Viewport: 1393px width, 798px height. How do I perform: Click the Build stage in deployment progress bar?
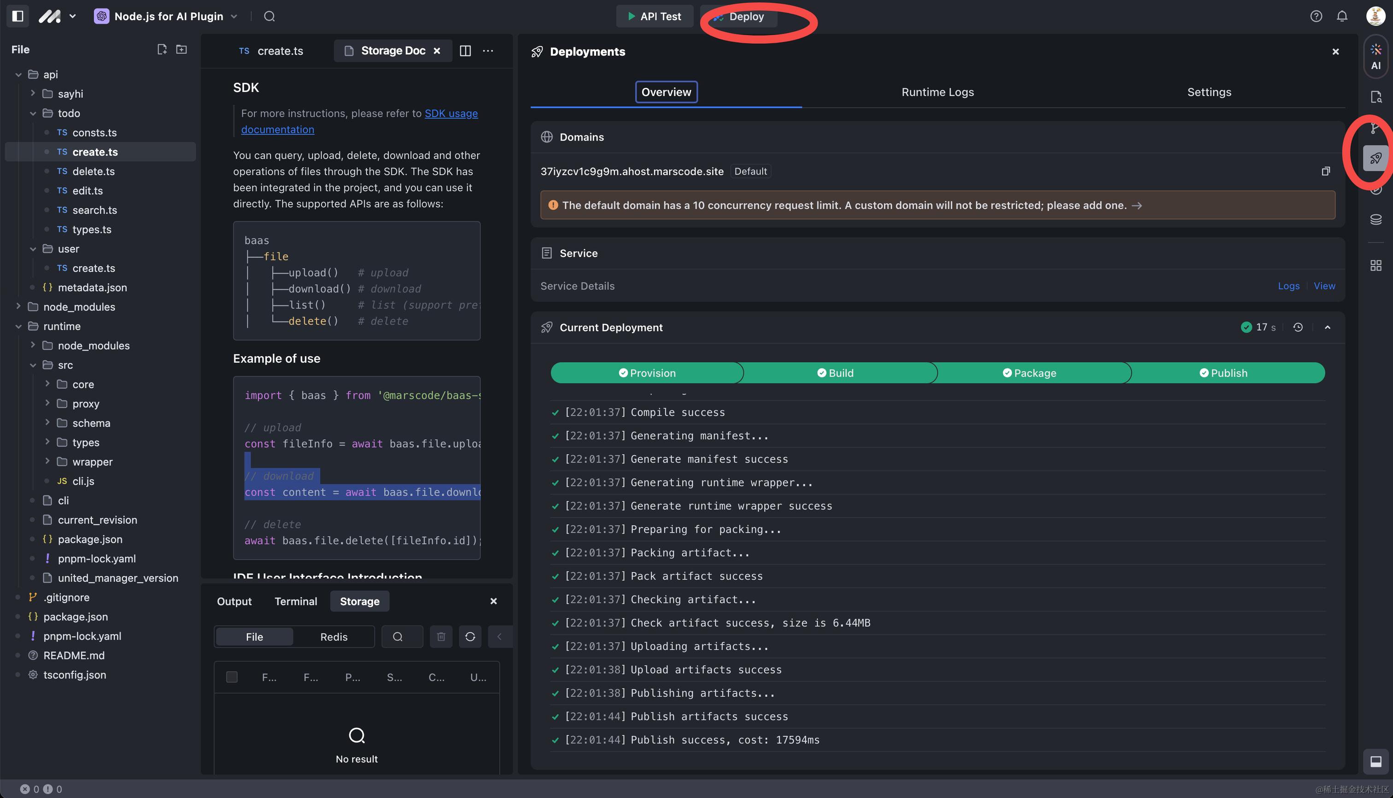835,373
